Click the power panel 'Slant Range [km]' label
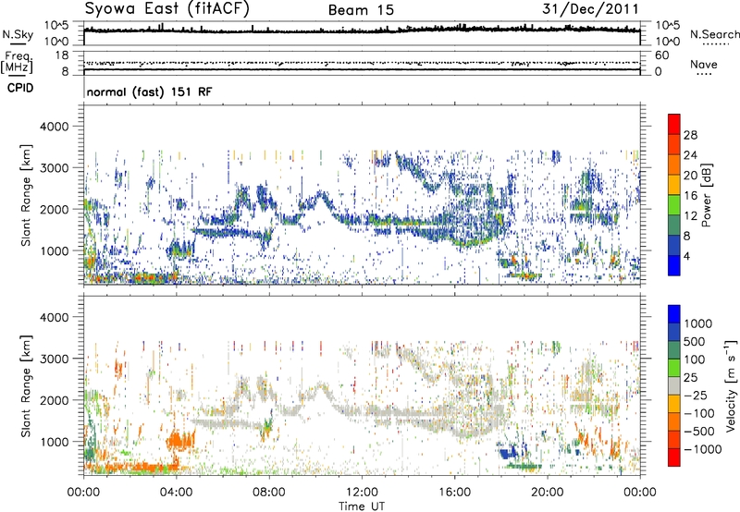 [x=26, y=195]
